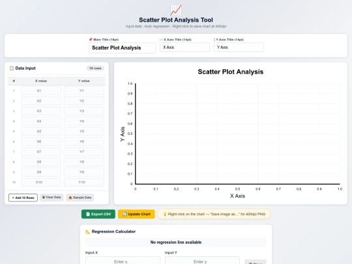Viewport: 352px width, 264px height.
Task: Click the Y4 value cell
Action: 83,121
